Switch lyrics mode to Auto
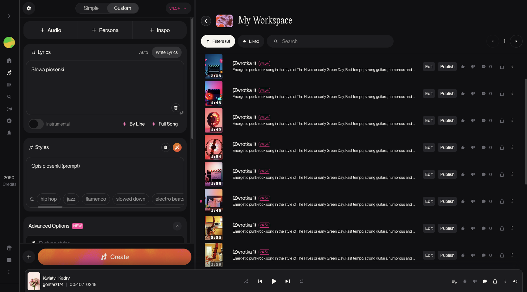The height and width of the screenshot is (292, 527). 144,52
